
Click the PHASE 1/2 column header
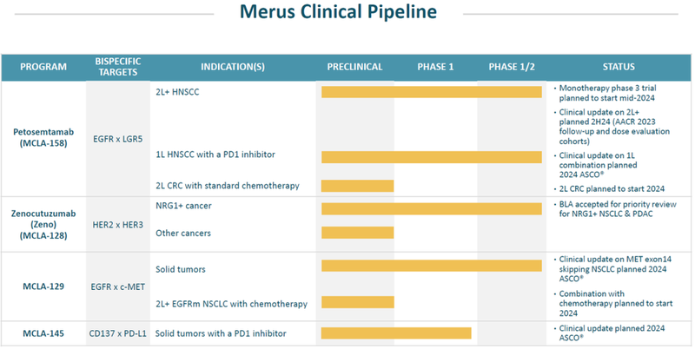[512, 67]
